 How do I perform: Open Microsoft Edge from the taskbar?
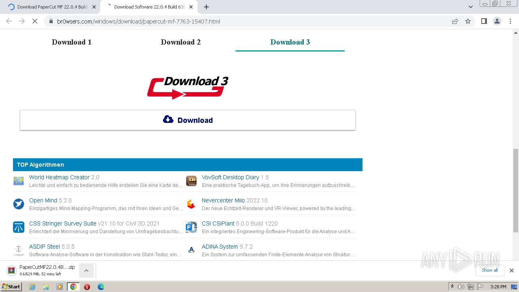click(101, 287)
